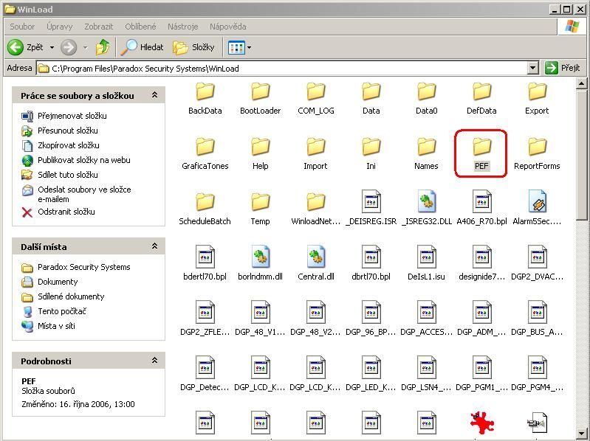The height and width of the screenshot is (441, 590).
Task: Toggle the Složky folders pane
Action: click(193, 47)
